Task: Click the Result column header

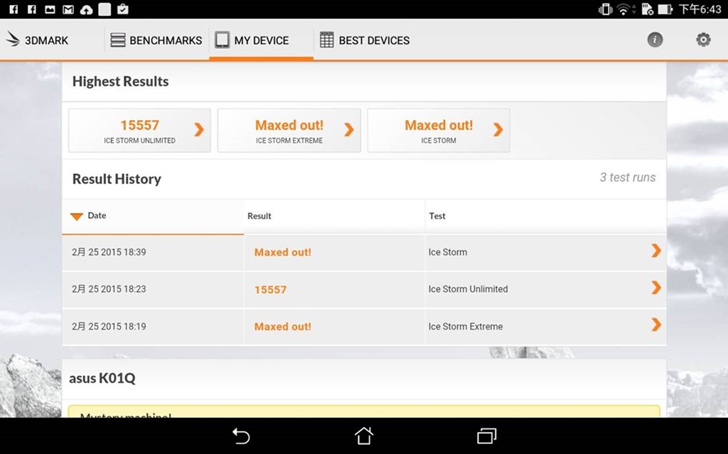Action: pyautogui.click(x=334, y=216)
